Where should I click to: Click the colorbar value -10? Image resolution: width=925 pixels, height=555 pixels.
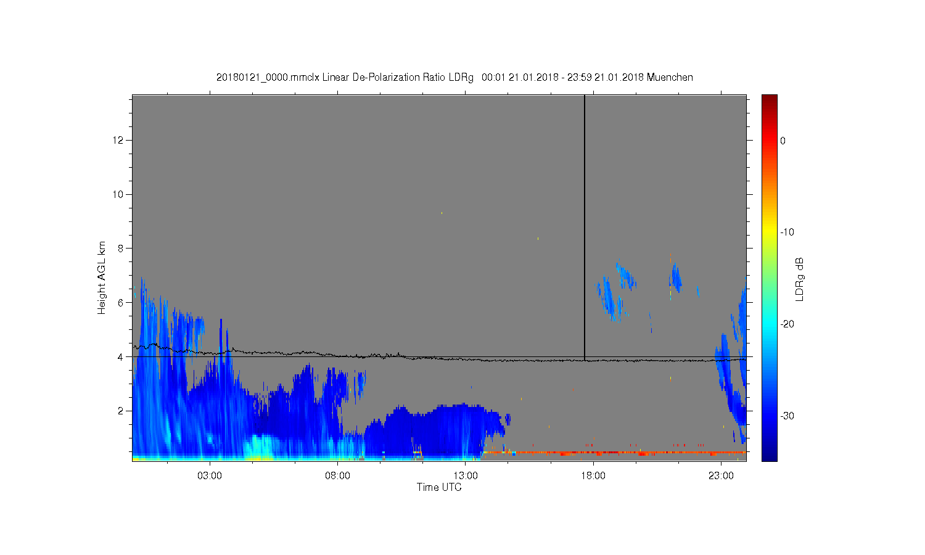tap(787, 232)
